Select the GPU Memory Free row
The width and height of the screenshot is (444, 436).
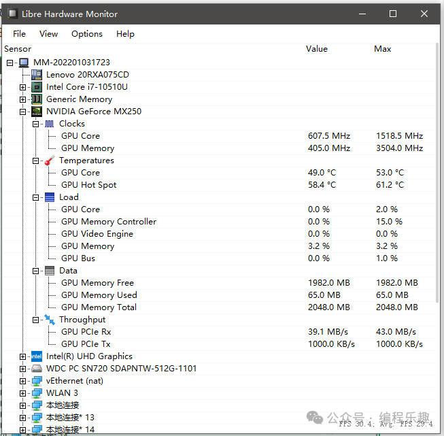point(218,283)
